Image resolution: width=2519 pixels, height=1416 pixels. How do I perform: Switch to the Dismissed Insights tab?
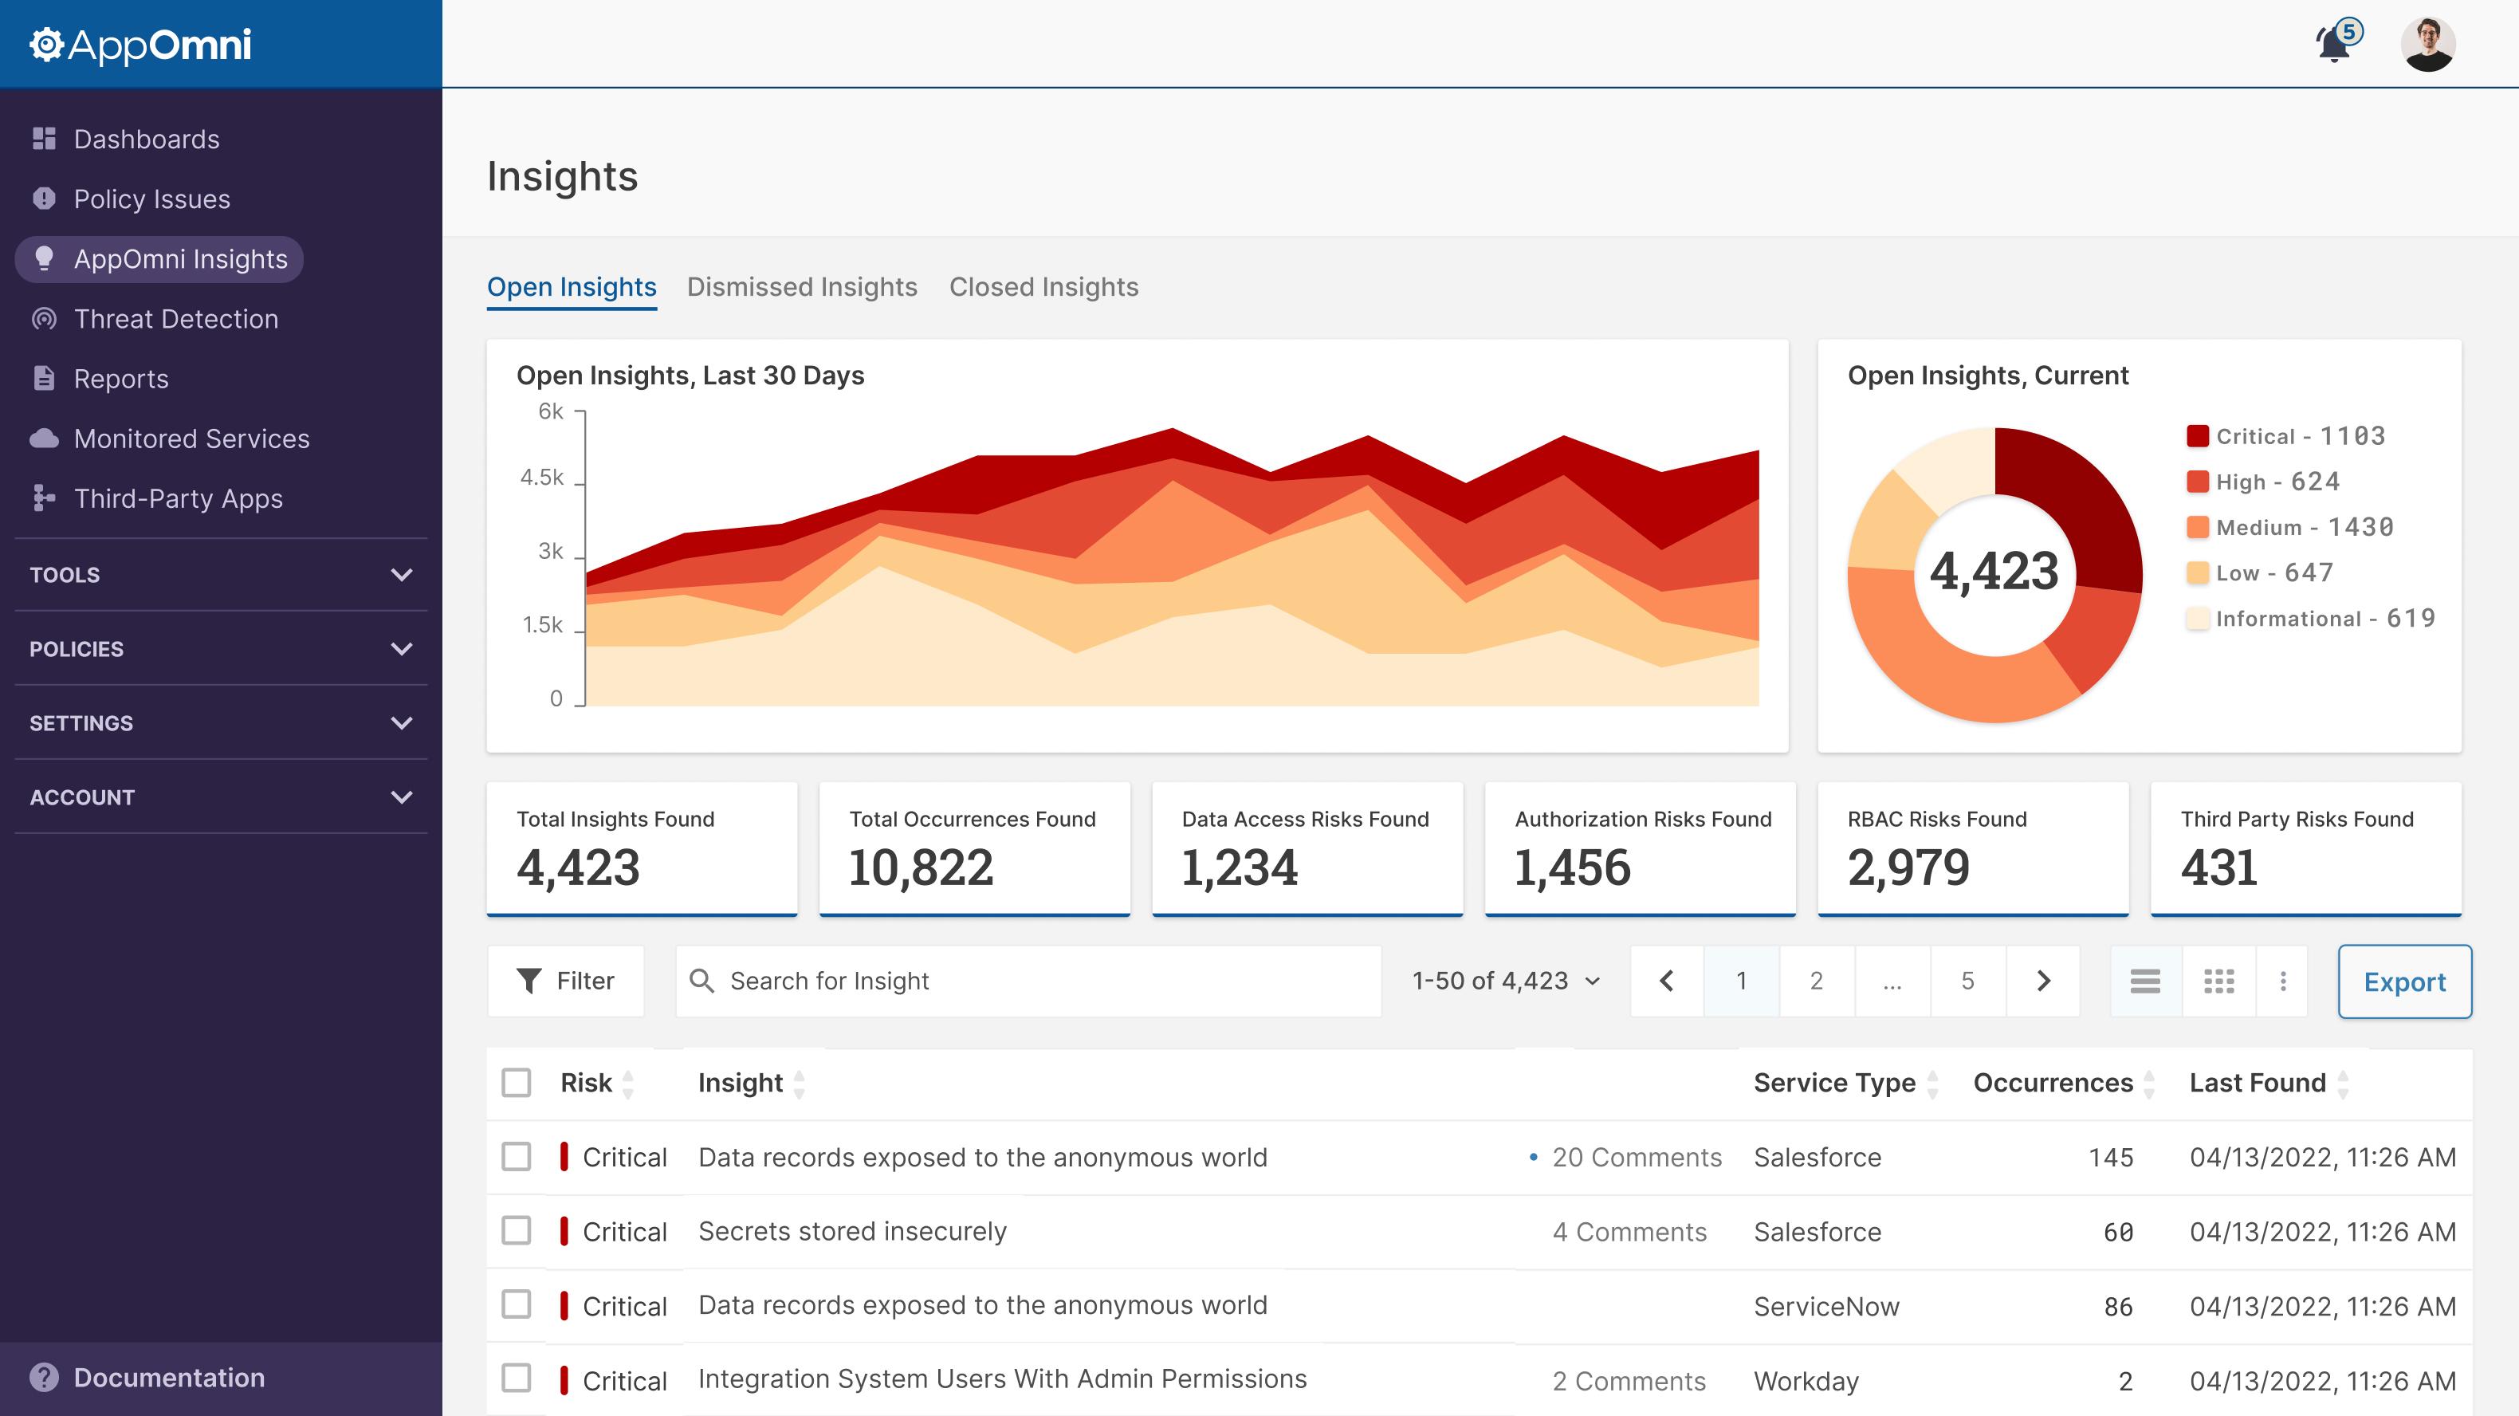click(802, 288)
